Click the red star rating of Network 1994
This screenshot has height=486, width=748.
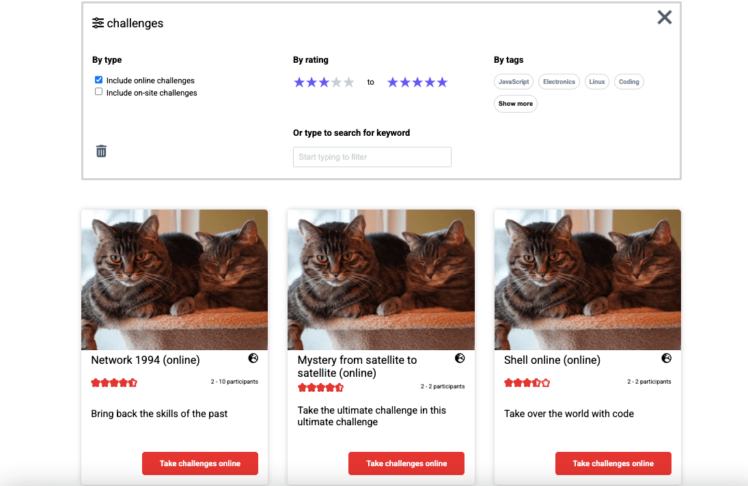click(x=114, y=383)
